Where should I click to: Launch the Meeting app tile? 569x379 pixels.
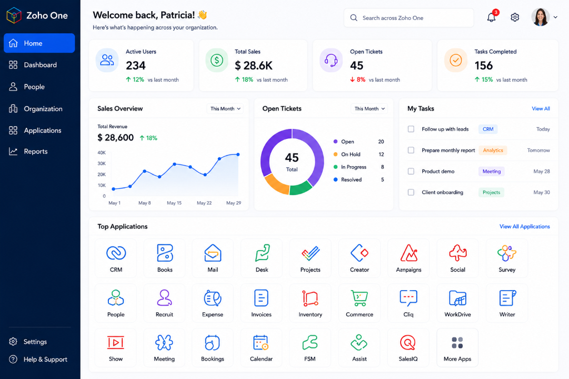pyautogui.click(x=164, y=348)
